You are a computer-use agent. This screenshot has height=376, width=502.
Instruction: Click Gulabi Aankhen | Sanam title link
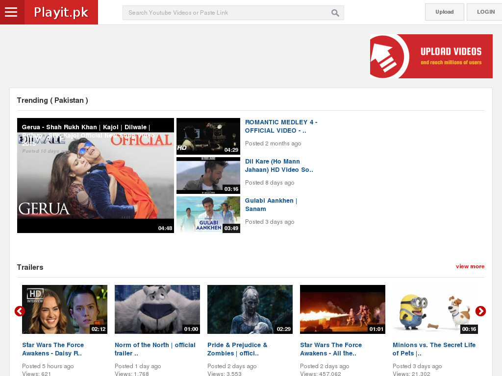271,205
